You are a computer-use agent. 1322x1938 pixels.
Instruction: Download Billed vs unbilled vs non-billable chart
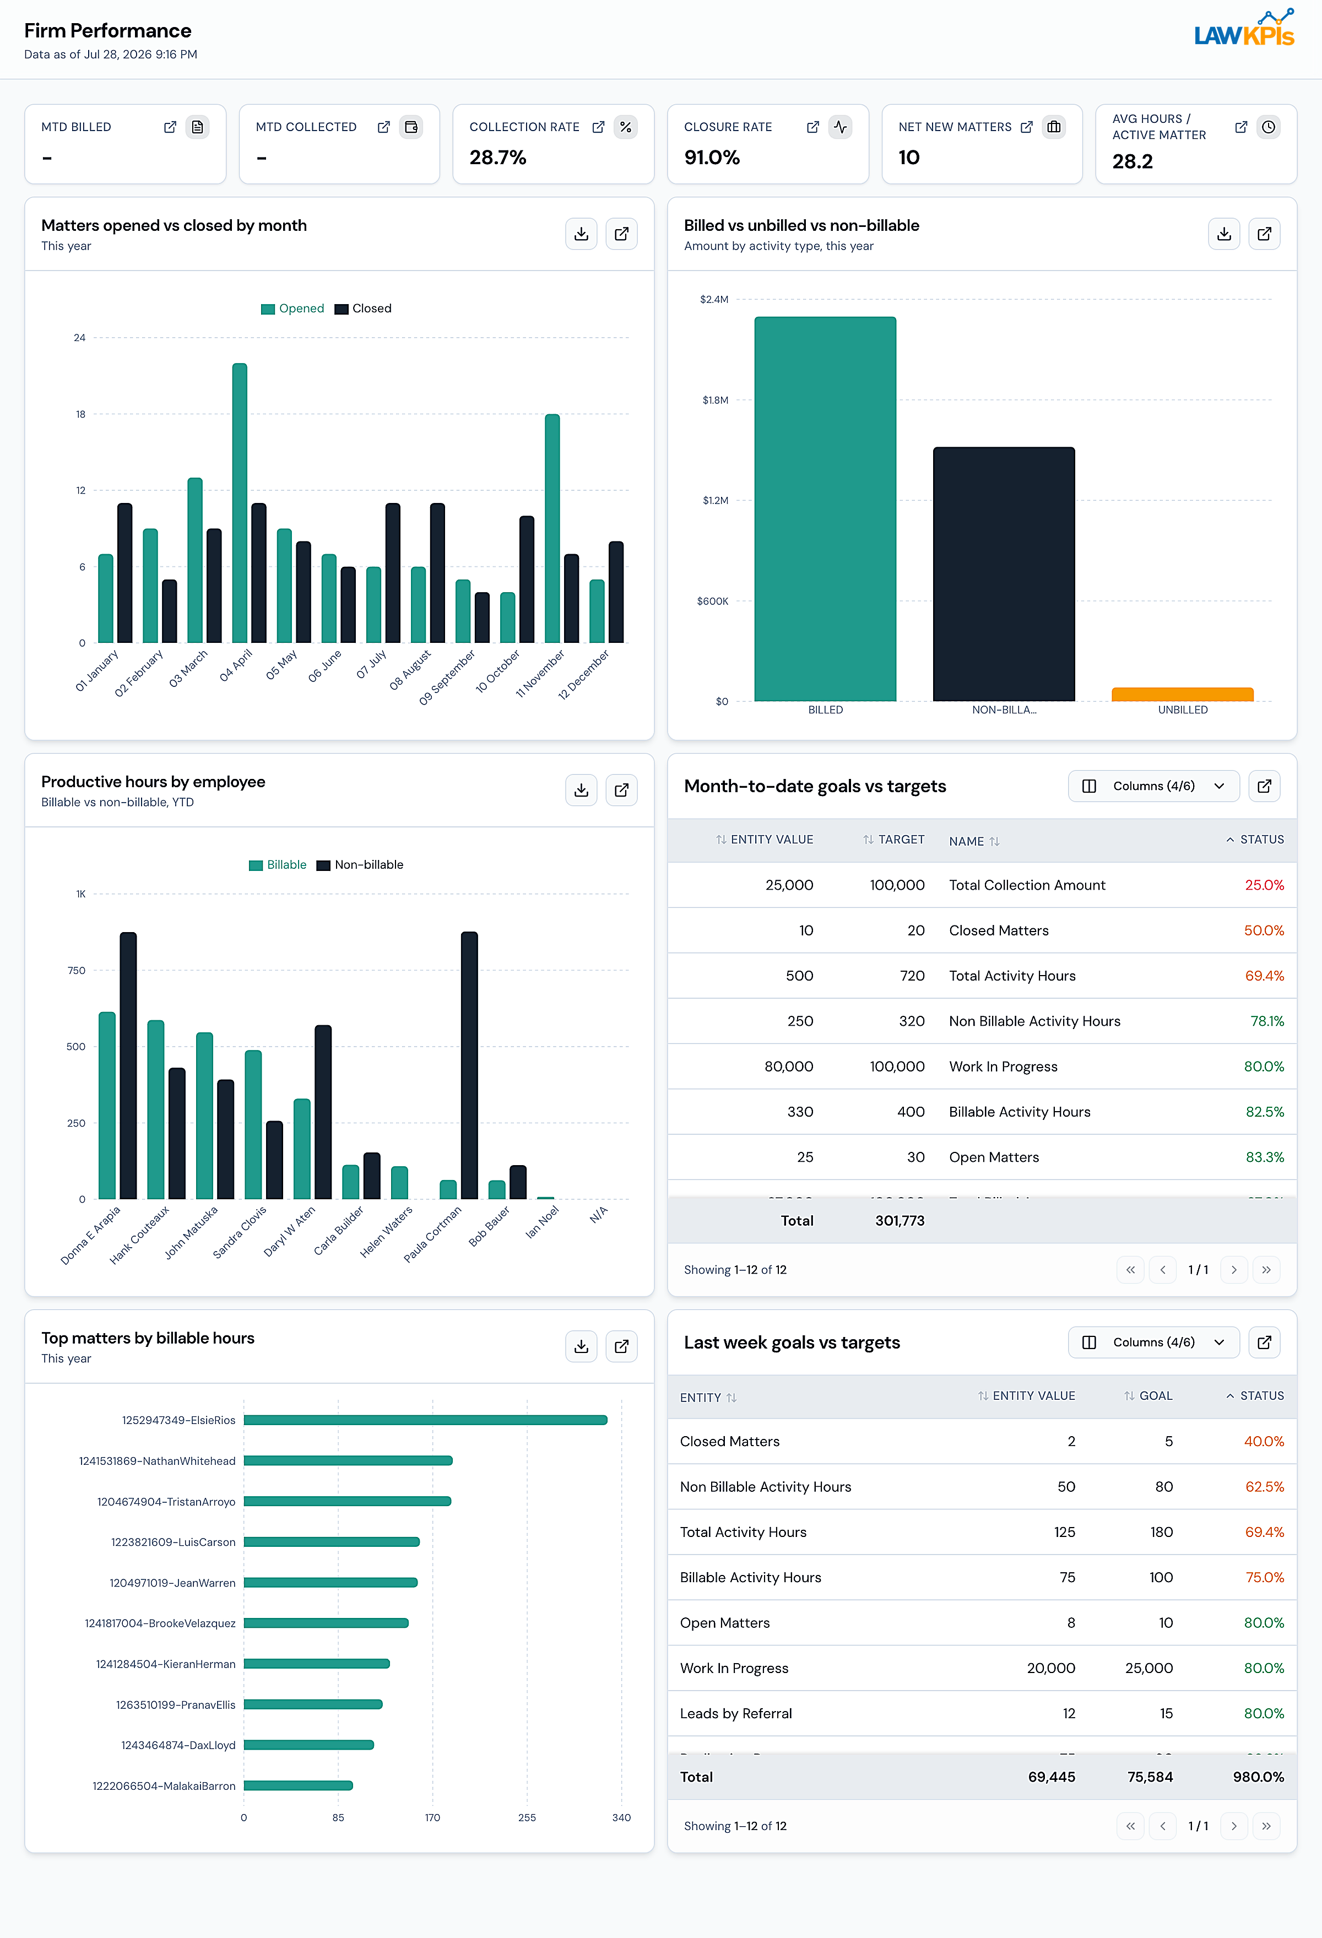tap(1223, 234)
